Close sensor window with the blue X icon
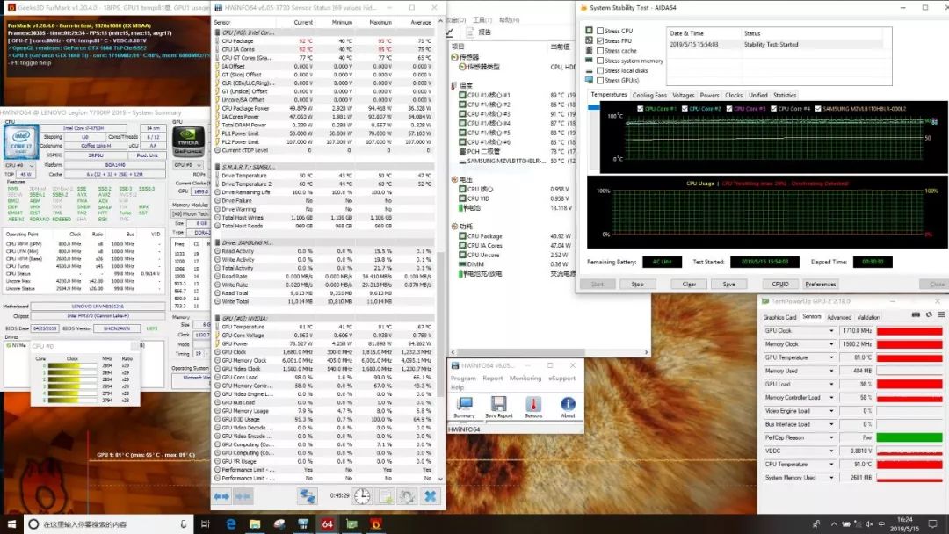949x534 pixels. click(431, 496)
